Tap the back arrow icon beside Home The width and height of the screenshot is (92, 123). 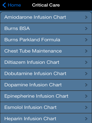click(4, 5)
